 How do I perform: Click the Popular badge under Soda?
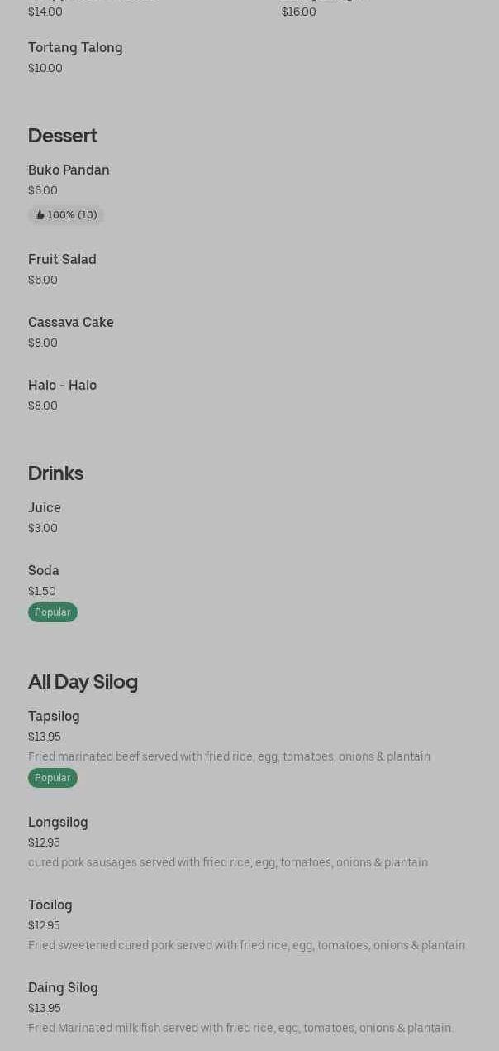point(53,612)
